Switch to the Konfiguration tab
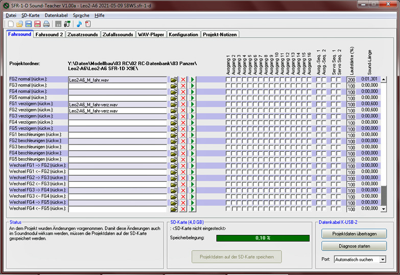The width and height of the screenshot is (400, 275). (x=183, y=35)
